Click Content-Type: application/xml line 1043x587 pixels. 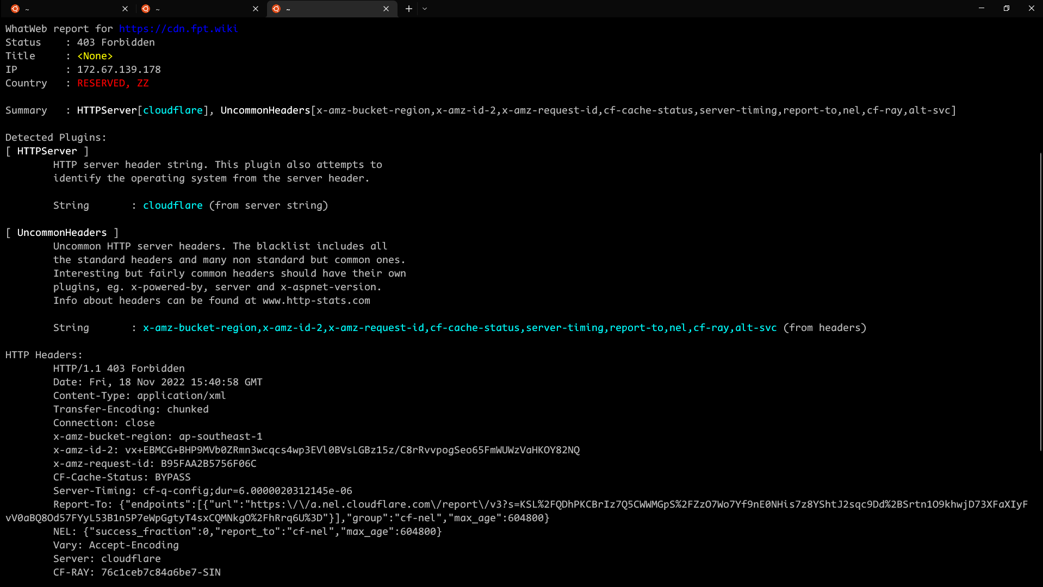140,396
